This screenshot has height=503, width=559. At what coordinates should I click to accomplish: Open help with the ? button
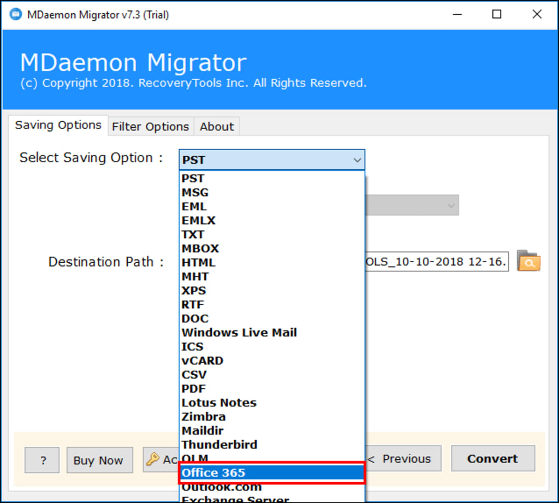(x=42, y=460)
